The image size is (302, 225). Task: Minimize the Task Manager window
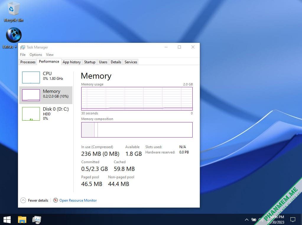(166, 47)
